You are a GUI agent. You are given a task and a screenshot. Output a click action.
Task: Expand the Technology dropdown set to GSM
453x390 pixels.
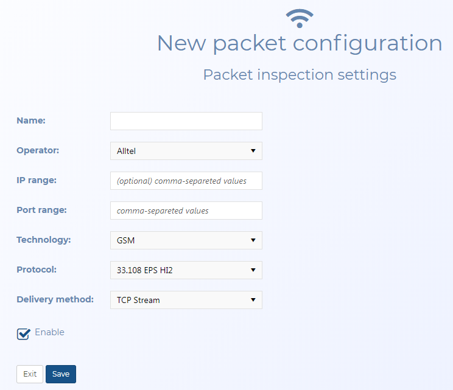(186, 240)
